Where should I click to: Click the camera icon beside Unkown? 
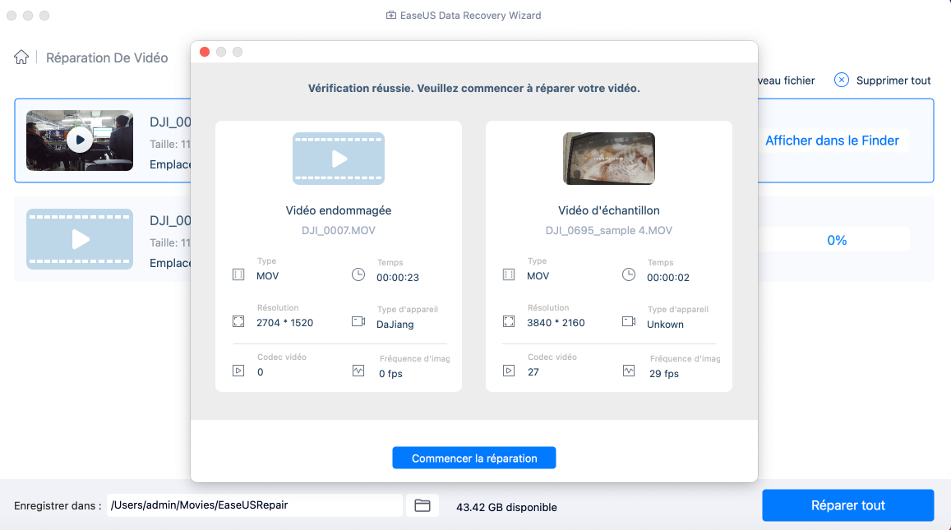pyautogui.click(x=629, y=321)
